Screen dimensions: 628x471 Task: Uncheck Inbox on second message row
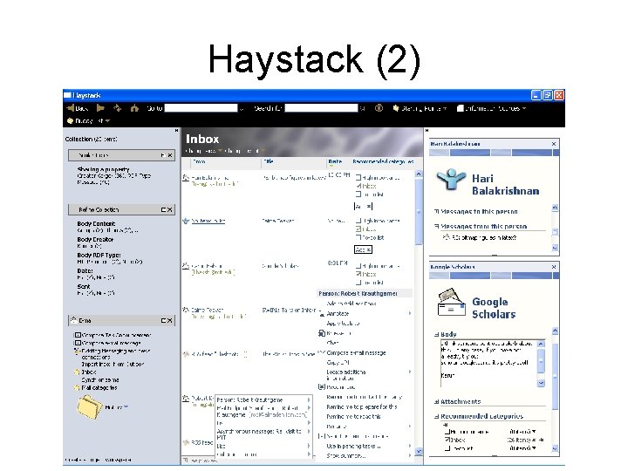358,229
